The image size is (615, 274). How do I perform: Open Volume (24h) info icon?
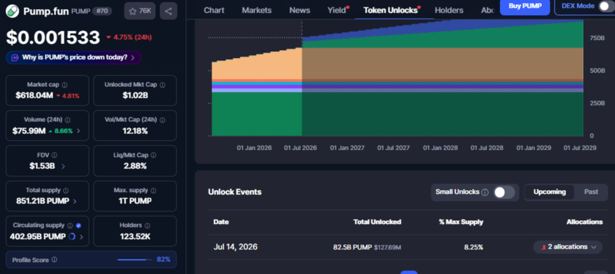tap(68, 120)
